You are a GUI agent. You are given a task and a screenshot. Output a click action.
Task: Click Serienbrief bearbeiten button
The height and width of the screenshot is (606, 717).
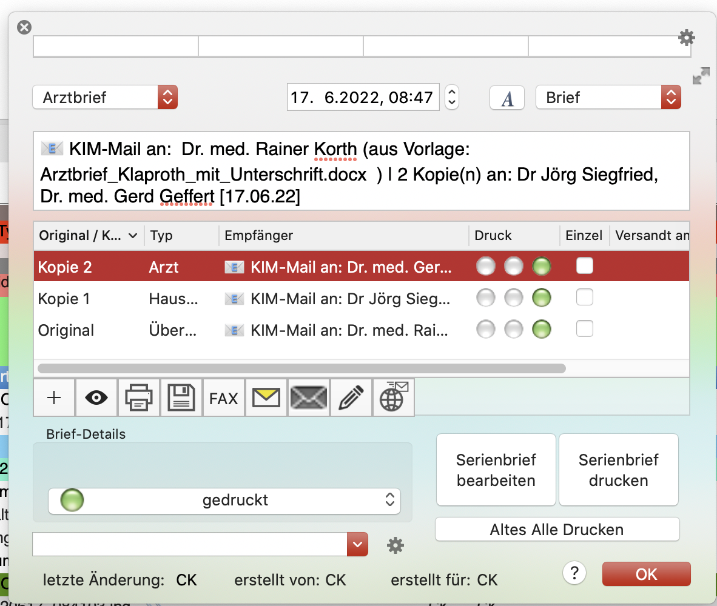[x=496, y=470]
